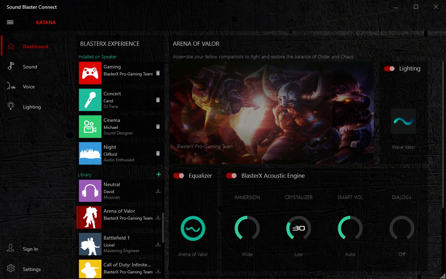Screen dimensions: 446x279
Task: Select the Call of Duty yellow thumbnail
Action: pos(90,269)
